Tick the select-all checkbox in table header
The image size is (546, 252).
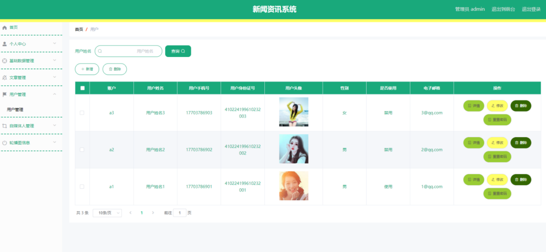[x=82, y=88]
